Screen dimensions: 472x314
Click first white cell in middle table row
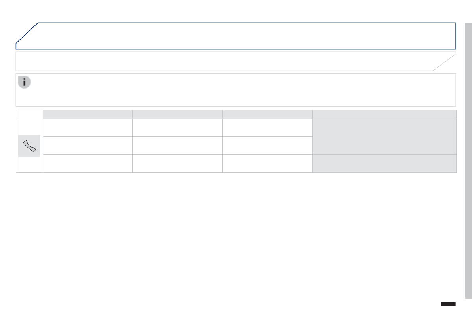(88, 146)
